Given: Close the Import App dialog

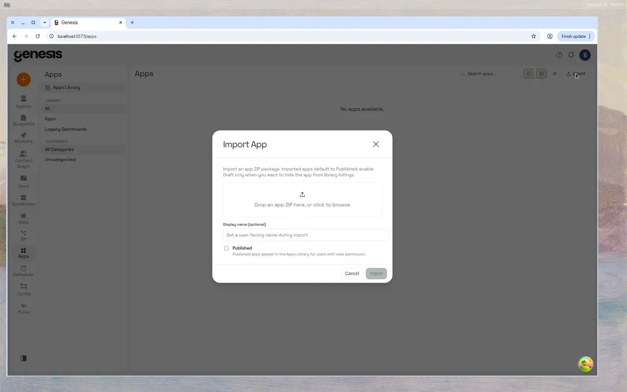Looking at the screenshot, I should (x=376, y=144).
